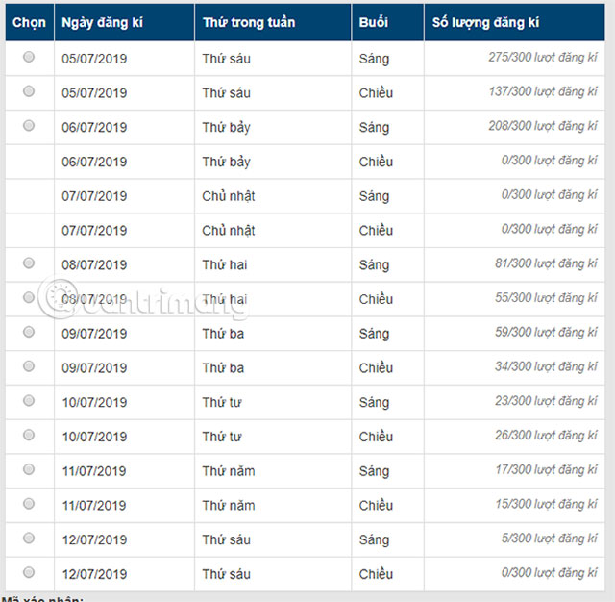Select the 09/07/2019 Thứ ba Sáng slot
Screen dimensions: 615x602
coord(29,332)
